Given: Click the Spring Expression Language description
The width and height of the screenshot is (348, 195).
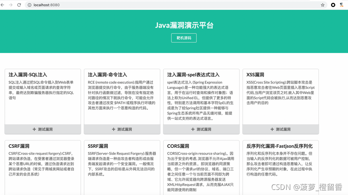Looking at the screenshot, I should coord(200,100).
